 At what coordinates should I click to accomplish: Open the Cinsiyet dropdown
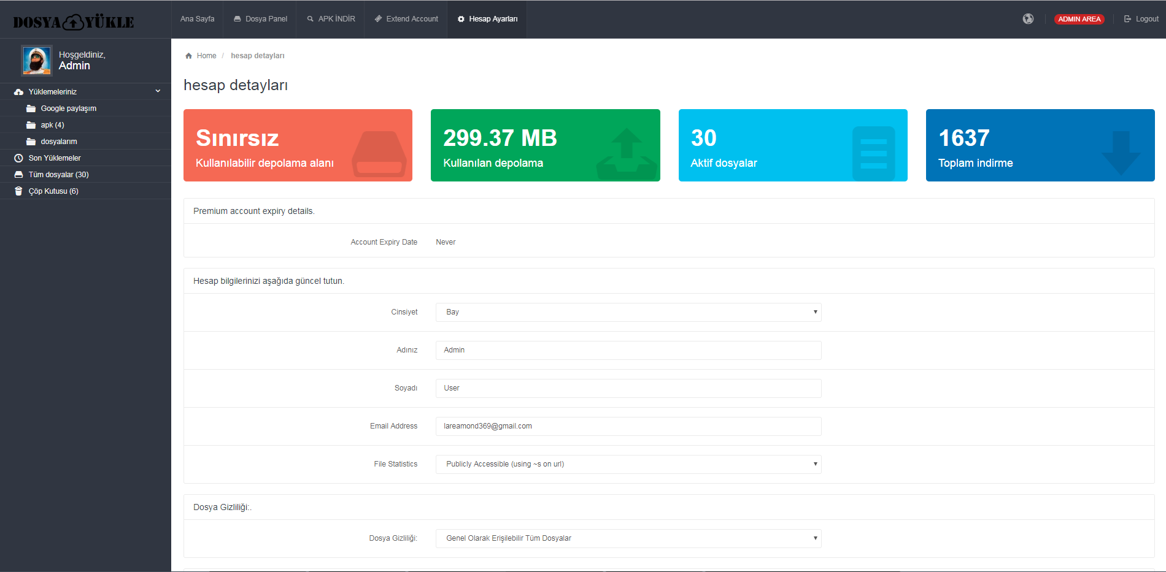pos(628,312)
